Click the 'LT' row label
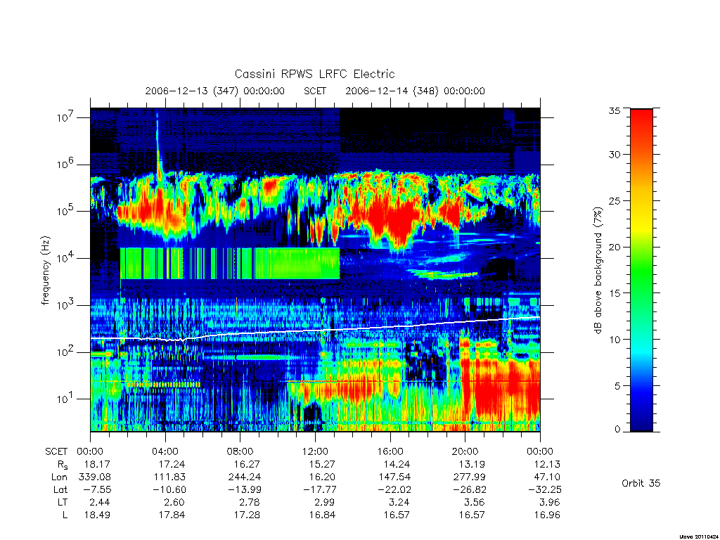Screen dimensions: 720x540 click(62, 502)
